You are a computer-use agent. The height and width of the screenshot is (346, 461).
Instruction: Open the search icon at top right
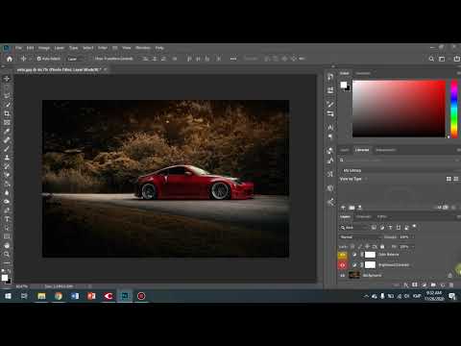431,59
